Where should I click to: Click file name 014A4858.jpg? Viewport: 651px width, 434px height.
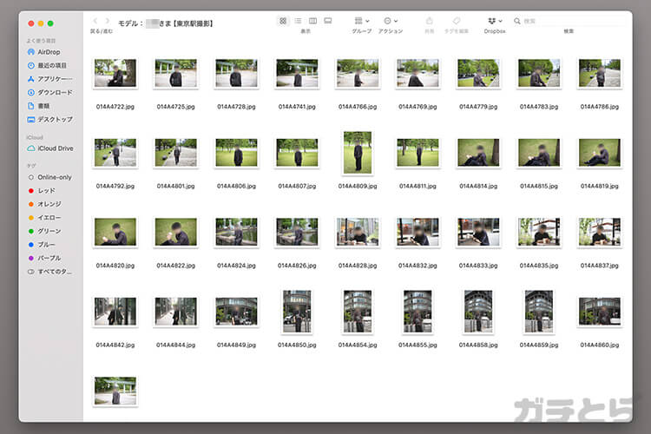478,345
